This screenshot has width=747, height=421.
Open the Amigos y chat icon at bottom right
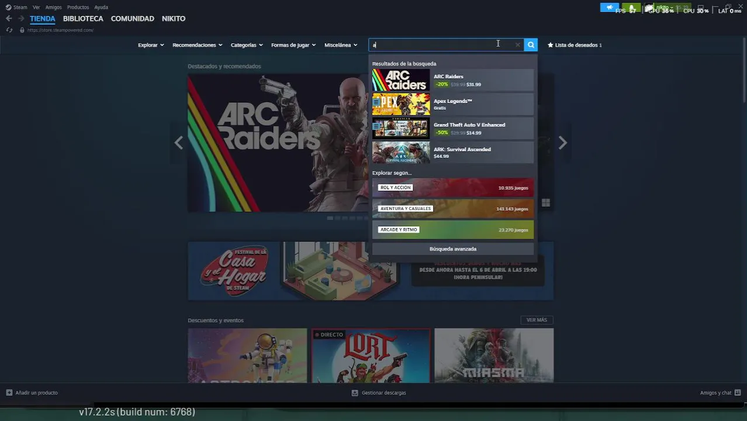pos(738,393)
